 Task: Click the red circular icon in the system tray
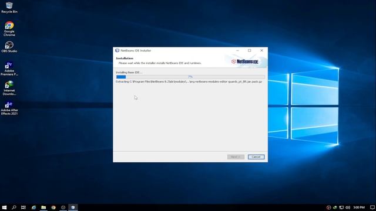(x=329, y=207)
